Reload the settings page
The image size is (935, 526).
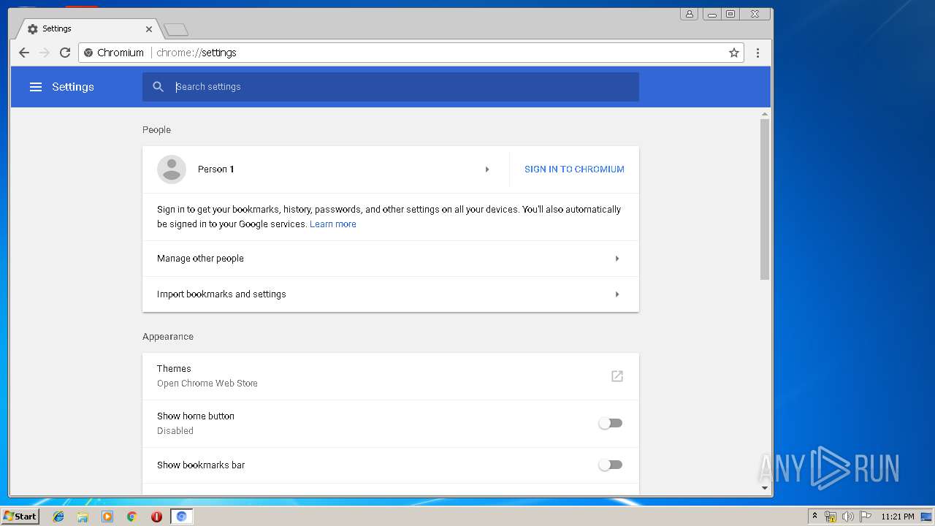65,53
